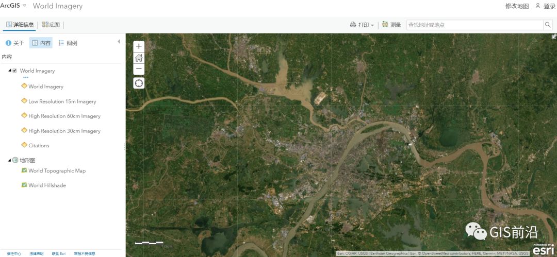557x257 pixels.
Task: Switch to the 底图 basemap tab
Action: click(x=51, y=25)
